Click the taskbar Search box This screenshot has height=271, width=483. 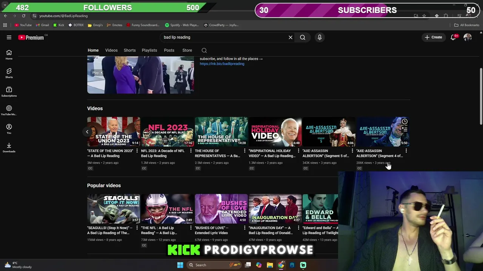[x=214, y=265]
